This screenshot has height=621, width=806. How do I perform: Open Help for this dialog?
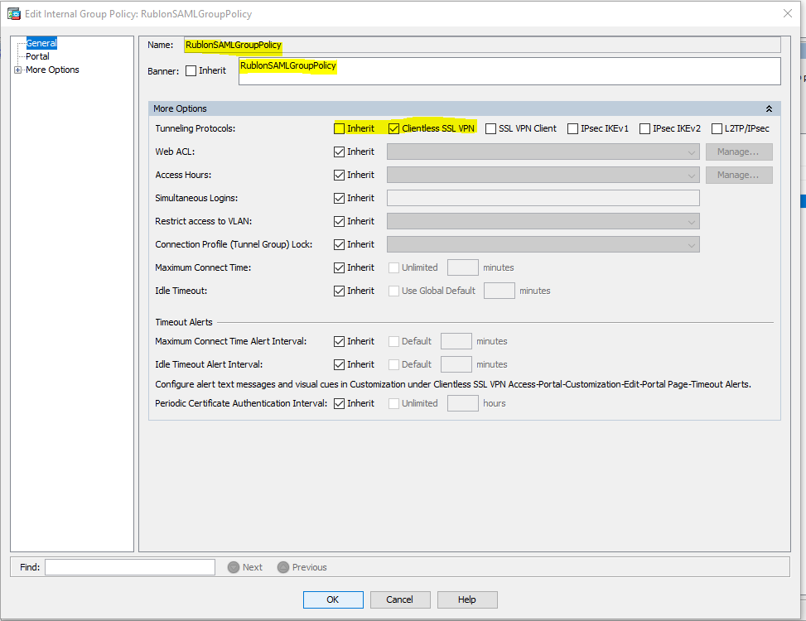tap(467, 599)
